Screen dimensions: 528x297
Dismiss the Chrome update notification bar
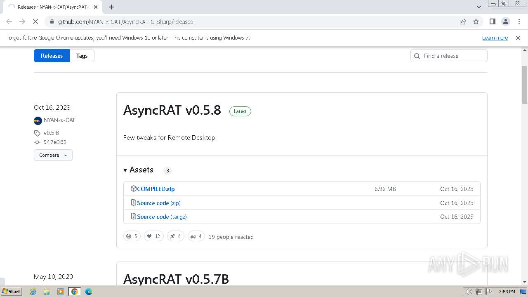tap(518, 38)
